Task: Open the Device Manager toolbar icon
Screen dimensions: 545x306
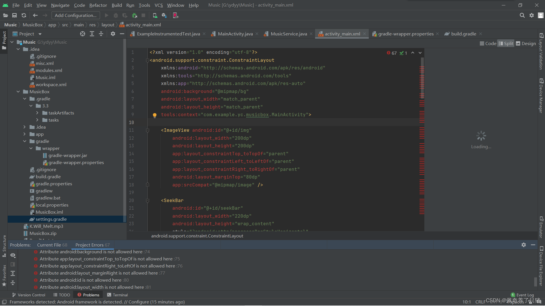Action: pyautogui.click(x=155, y=15)
